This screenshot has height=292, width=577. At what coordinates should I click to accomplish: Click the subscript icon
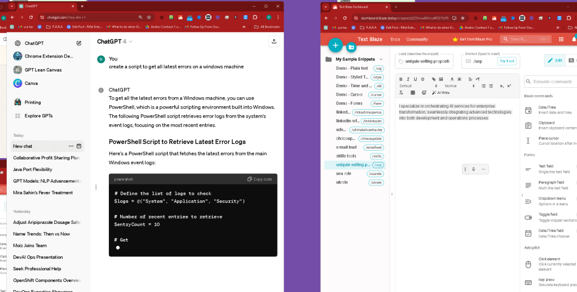(502, 86)
